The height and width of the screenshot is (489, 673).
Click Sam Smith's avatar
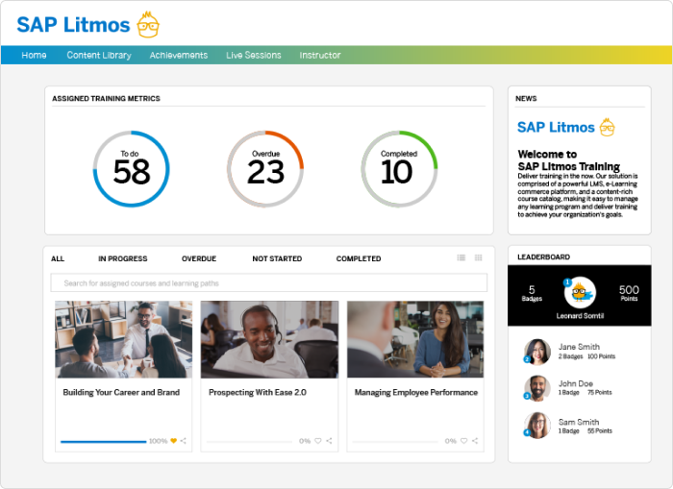tap(536, 425)
